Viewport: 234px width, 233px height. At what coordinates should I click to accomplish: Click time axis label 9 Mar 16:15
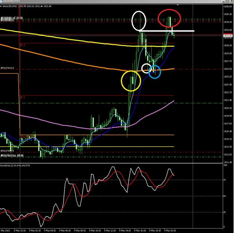click(140, 231)
